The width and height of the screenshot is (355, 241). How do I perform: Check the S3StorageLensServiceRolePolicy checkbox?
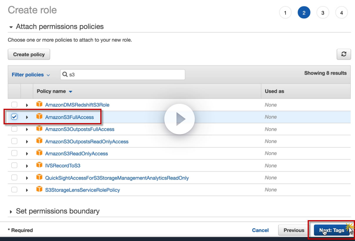(x=14, y=190)
